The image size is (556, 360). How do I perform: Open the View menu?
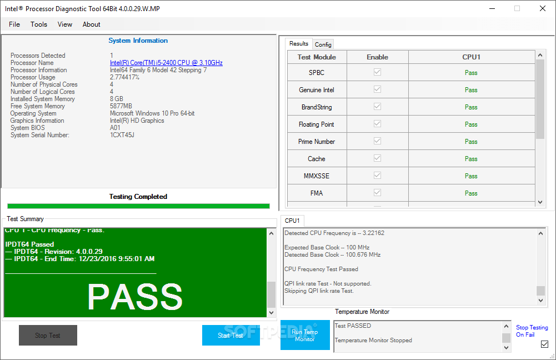65,24
